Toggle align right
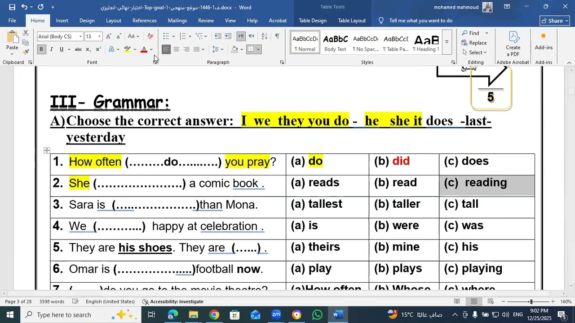This screenshot has height=323, width=575. [186, 49]
